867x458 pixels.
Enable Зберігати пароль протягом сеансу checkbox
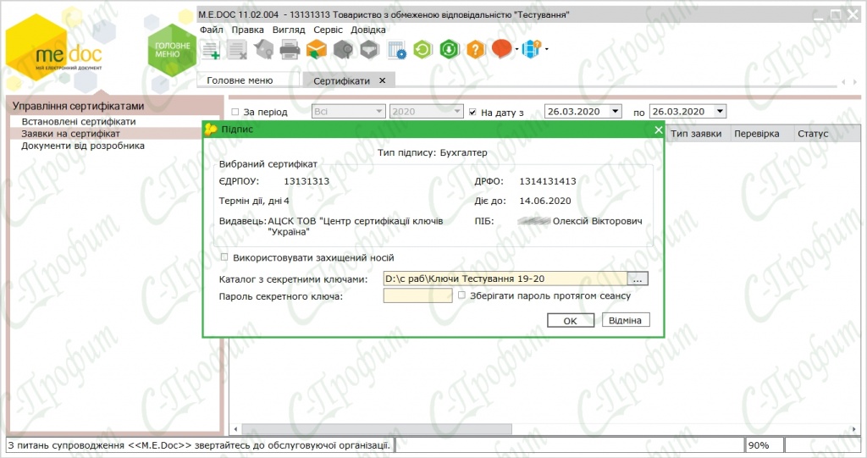pyautogui.click(x=461, y=295)
